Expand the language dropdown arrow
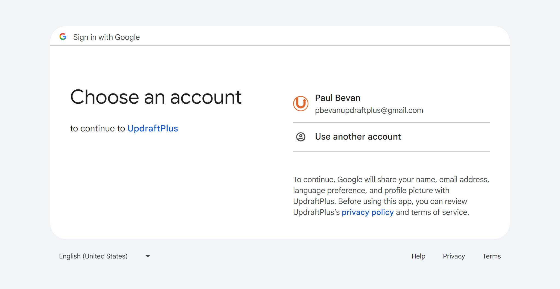This screenshot has width=560, height=289. point(148,256)
